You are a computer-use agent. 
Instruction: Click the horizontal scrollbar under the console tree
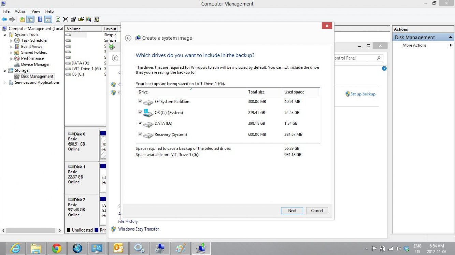[31, 231]
